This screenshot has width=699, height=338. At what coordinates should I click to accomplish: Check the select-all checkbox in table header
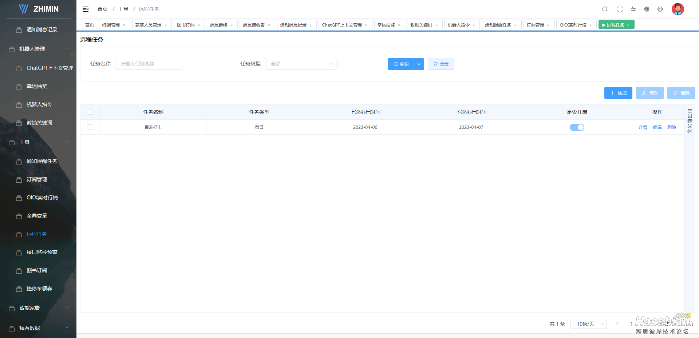point(90,112)
